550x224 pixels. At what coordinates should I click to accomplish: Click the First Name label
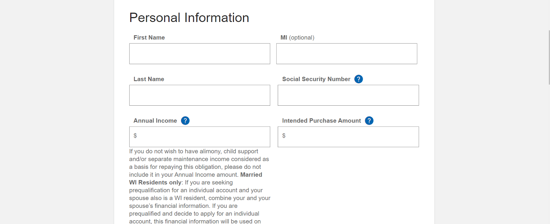[x=149, y=38]
